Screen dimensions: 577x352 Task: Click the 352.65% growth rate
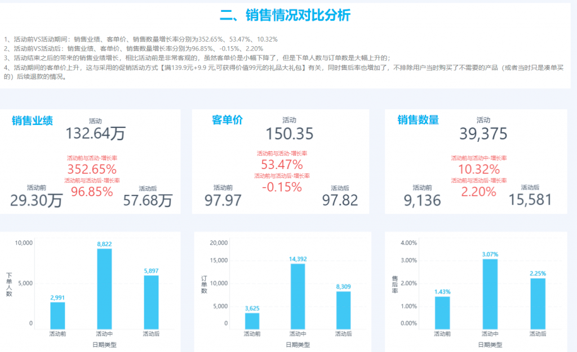tap(92, 169)
